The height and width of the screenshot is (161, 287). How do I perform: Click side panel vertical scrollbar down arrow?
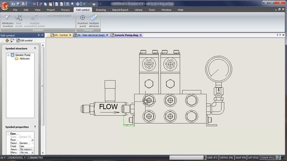coord(43,153)
